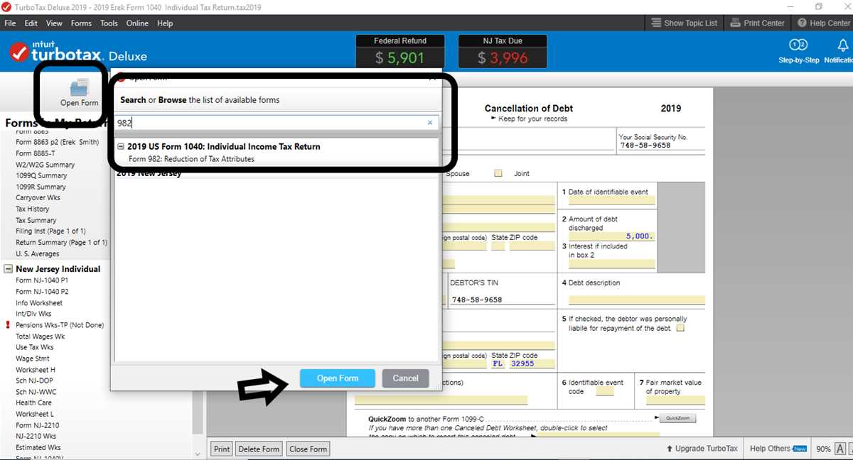Select Tax Summary in the forms list
This screenshot has height=460, width=853.
36,220
